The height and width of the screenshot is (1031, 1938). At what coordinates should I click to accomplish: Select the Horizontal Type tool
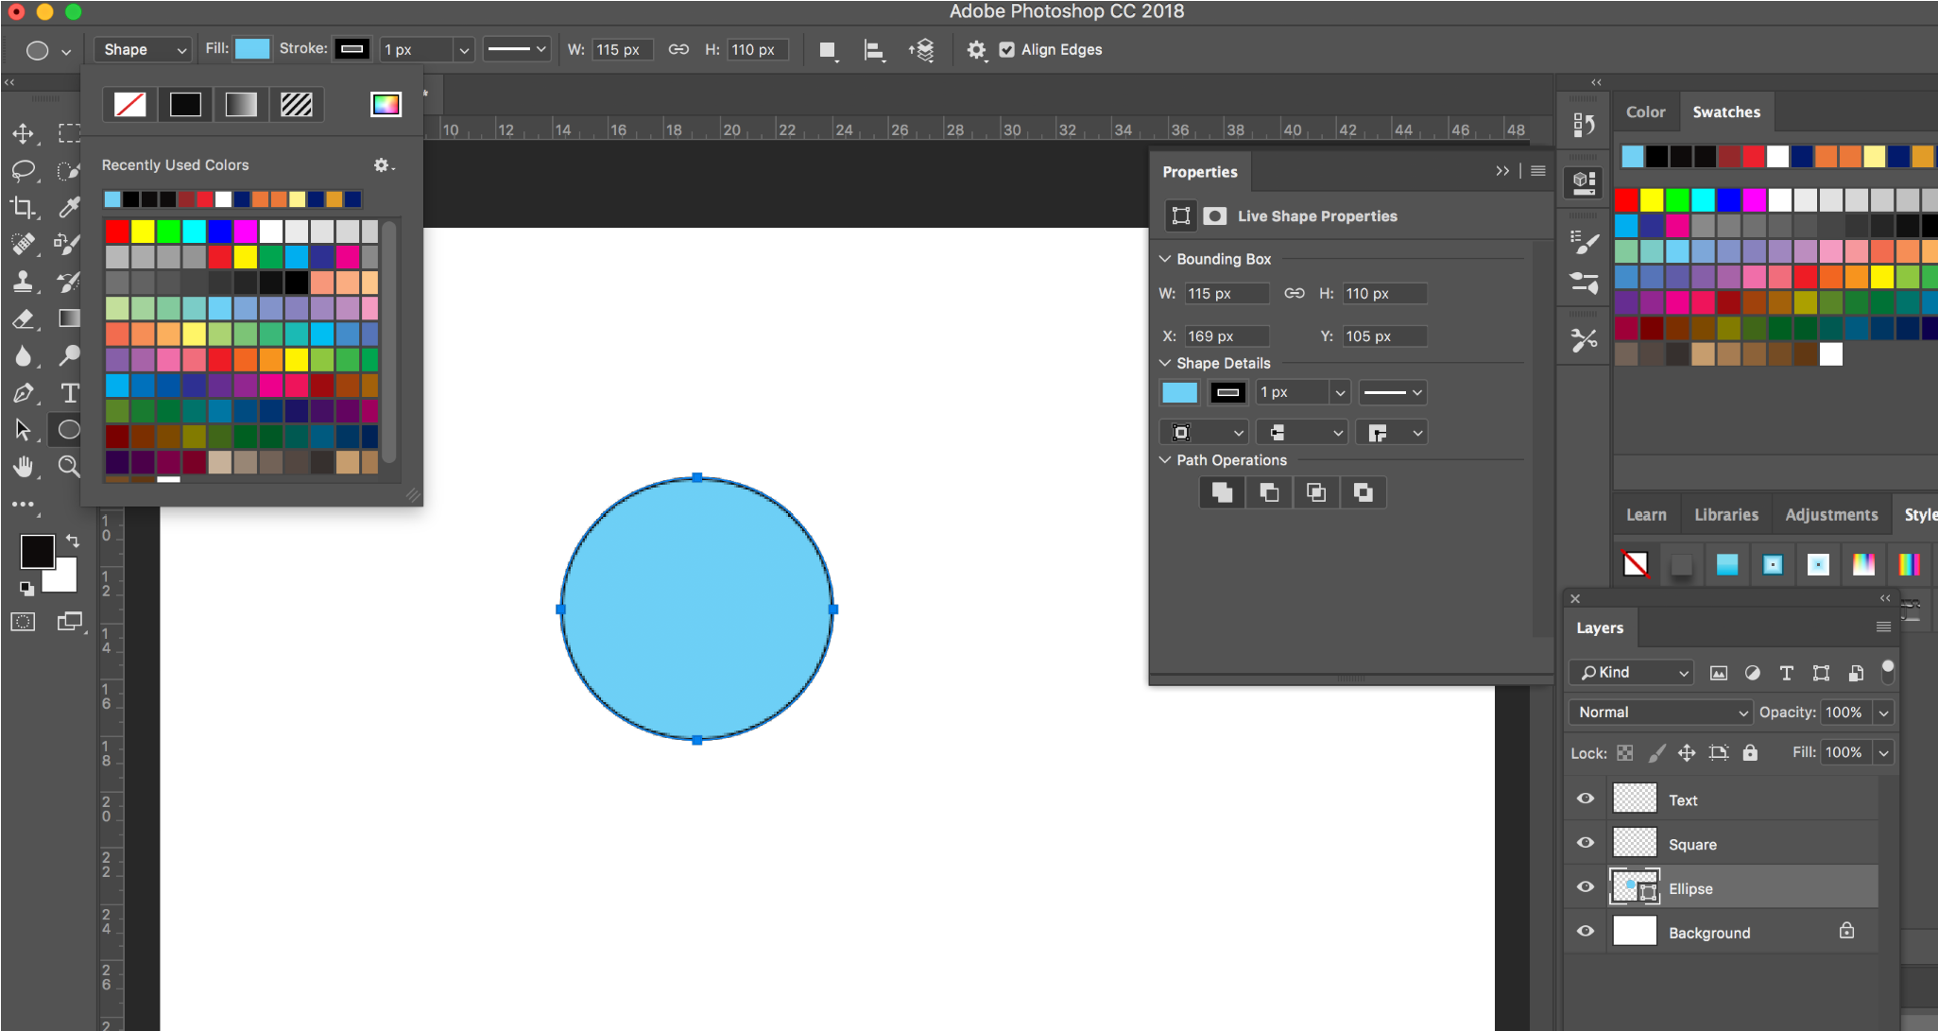tap(69, 393)
